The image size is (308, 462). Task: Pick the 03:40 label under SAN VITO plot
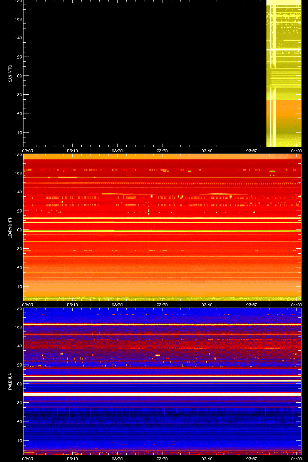click(x=207, y=151)
